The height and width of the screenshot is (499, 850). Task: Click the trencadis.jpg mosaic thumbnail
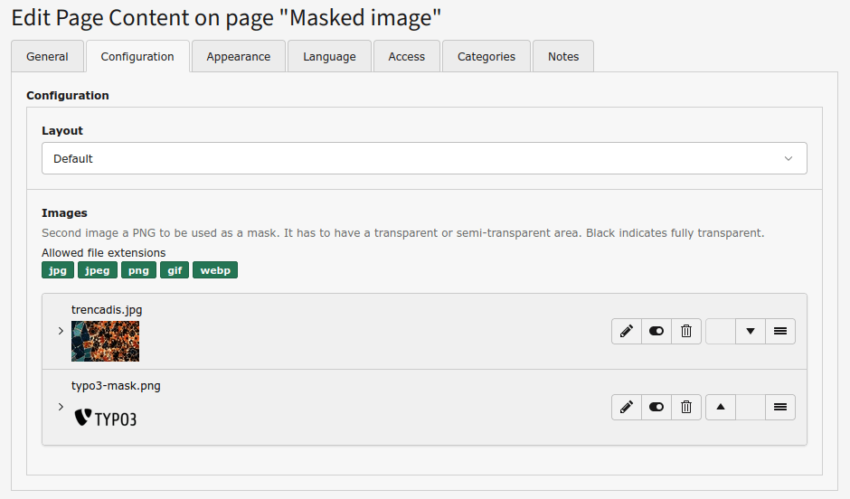click(x=105, y=341)
